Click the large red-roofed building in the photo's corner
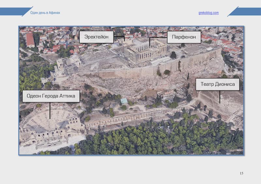The height and width of the screenshot is (184, 261). coord(30,39)
